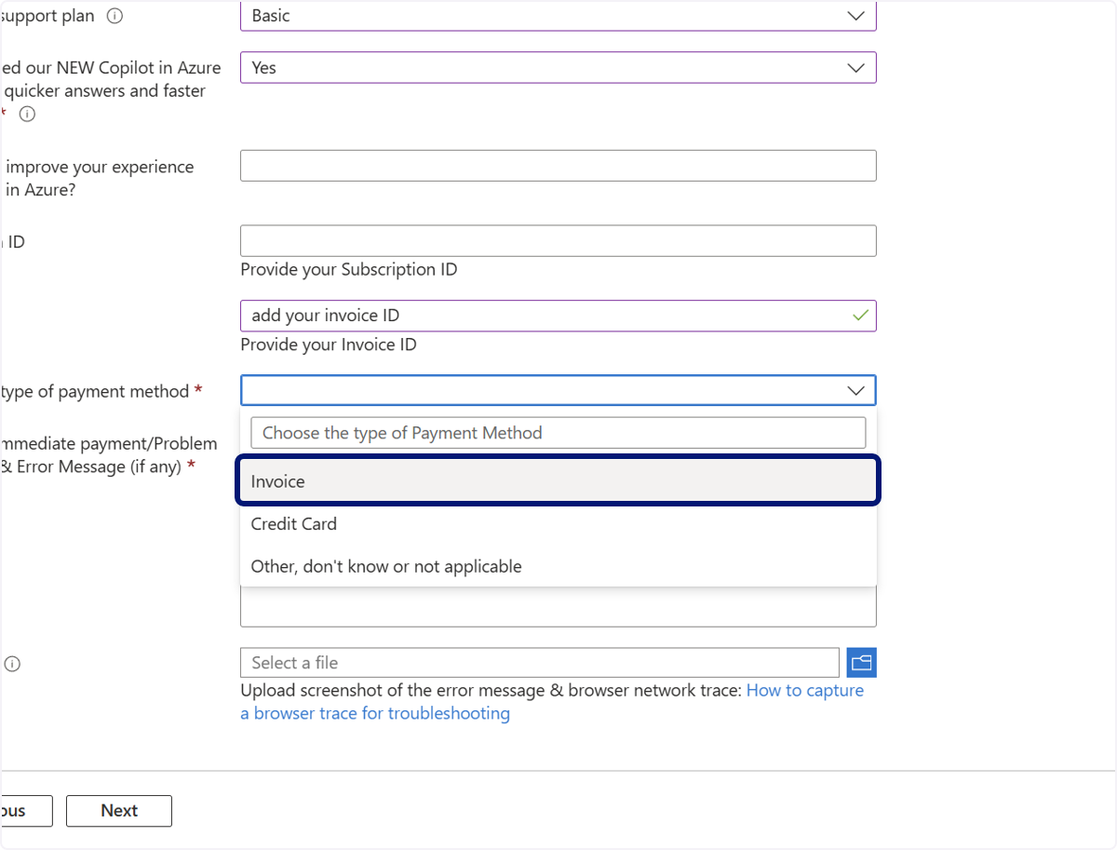Click the Choose the type of Payment Method filter box

pyautogui.click(x=558, y=433)
